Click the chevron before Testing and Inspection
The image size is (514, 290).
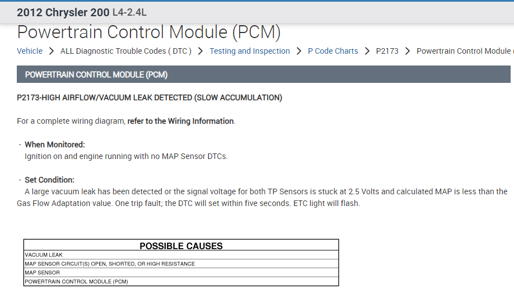pyautogui.click(x=200, y=51)
